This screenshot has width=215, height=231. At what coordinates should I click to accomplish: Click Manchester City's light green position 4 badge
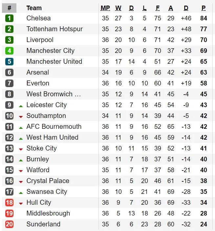(9, 51)
